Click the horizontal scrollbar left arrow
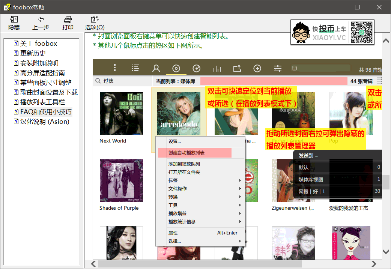The height and width of the screenshot is (269, 391). tap(93, 264)
